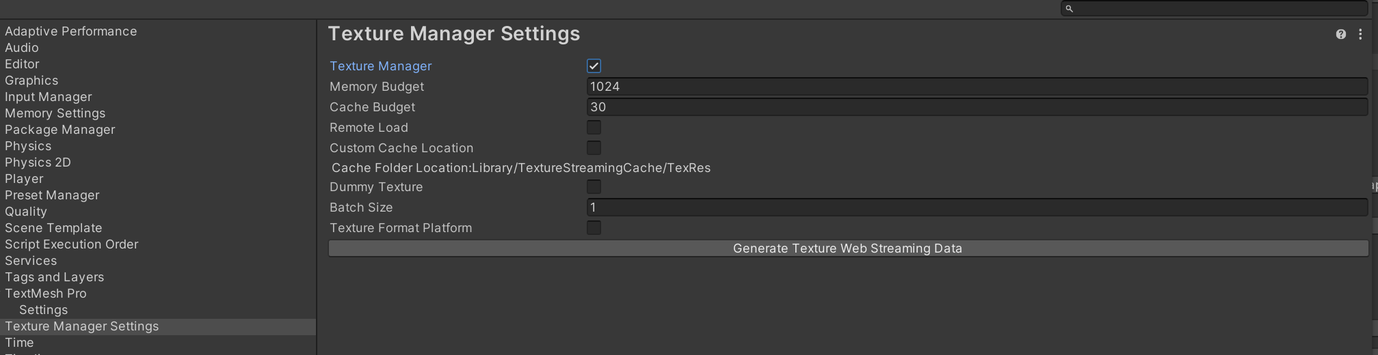Screen dimensions: 1378x355
Task: Enable the Remote Load checkbox
Action: [x=594, y=128]
